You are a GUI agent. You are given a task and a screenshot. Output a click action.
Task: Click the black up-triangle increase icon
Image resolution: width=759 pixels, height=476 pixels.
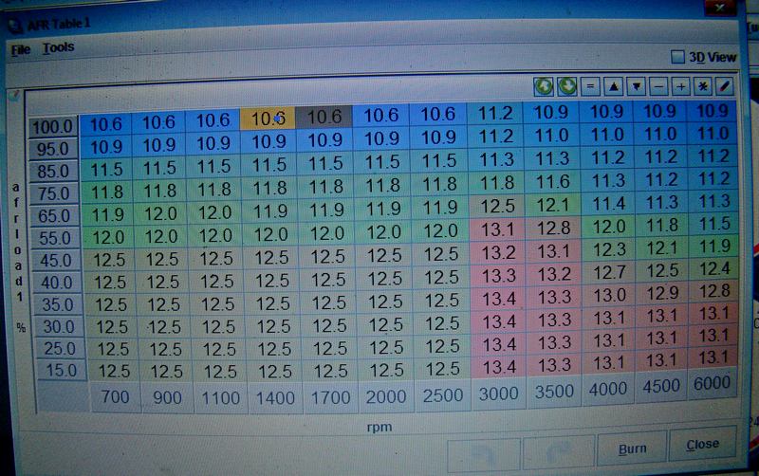[x=613, y=86]
